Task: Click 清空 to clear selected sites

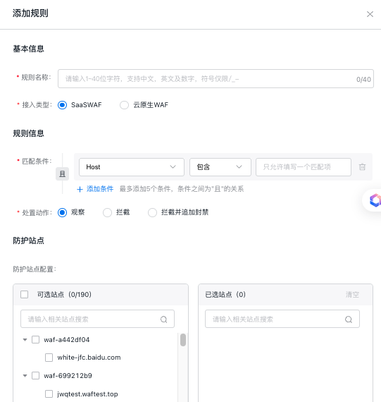Action: (352, 294)
